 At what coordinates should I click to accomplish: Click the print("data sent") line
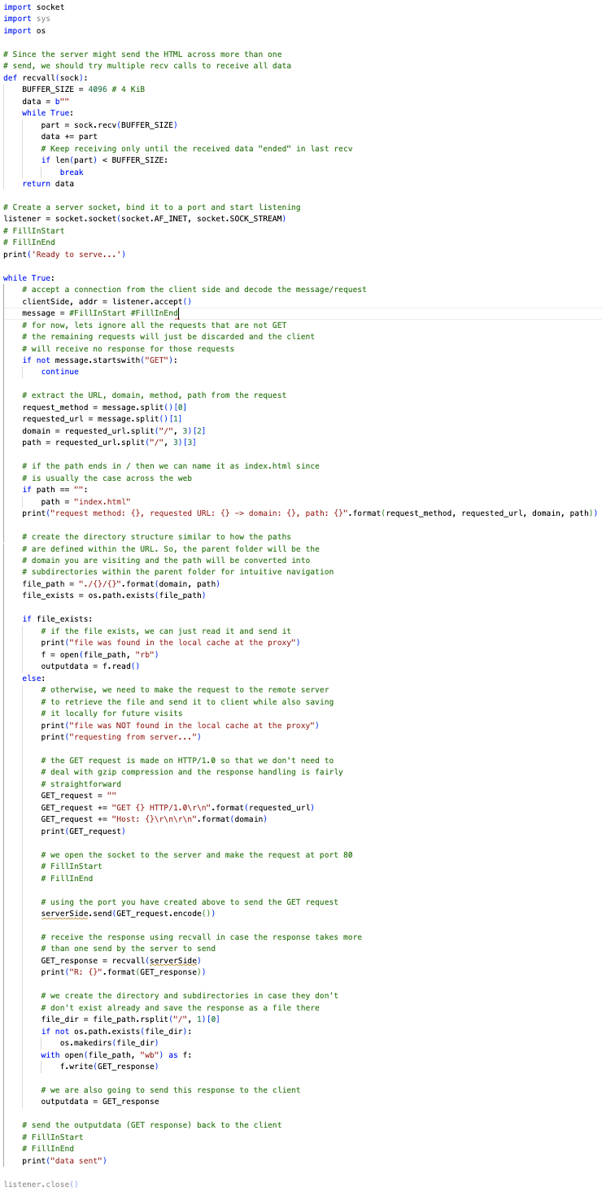click(64, 1159)
